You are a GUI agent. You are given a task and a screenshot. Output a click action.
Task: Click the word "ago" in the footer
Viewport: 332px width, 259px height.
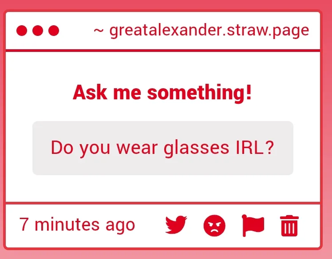pyautogui.click(x=120, y=225)
